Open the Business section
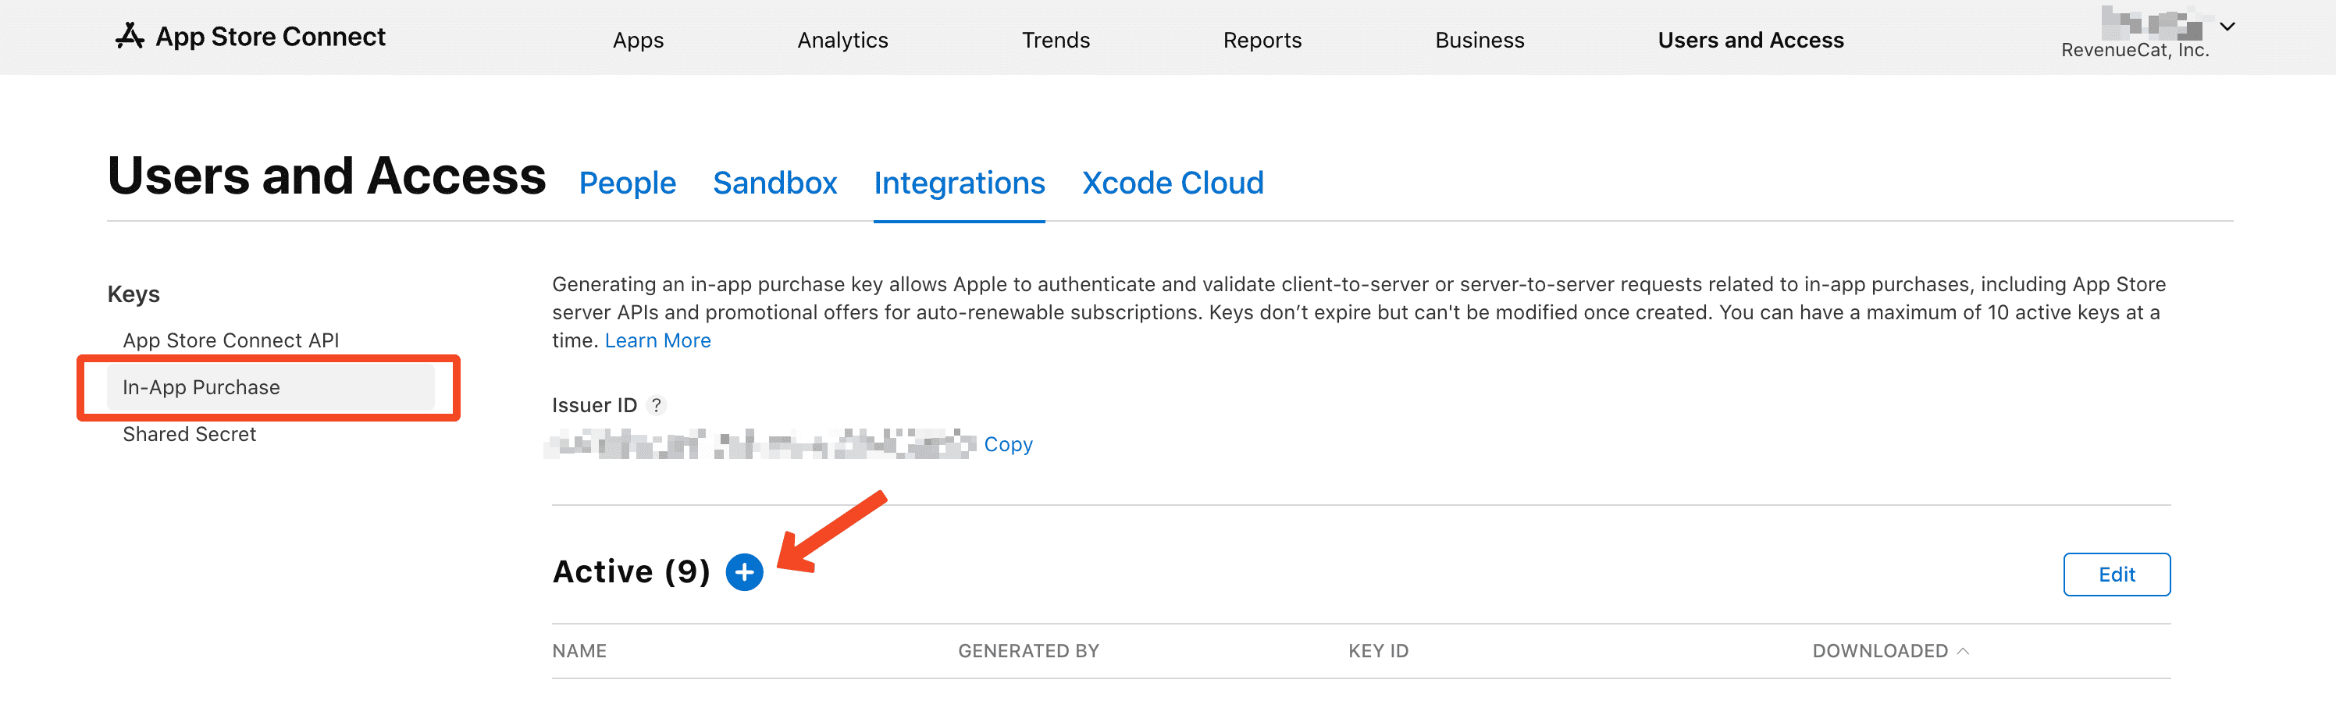 tap(1479, 41)
